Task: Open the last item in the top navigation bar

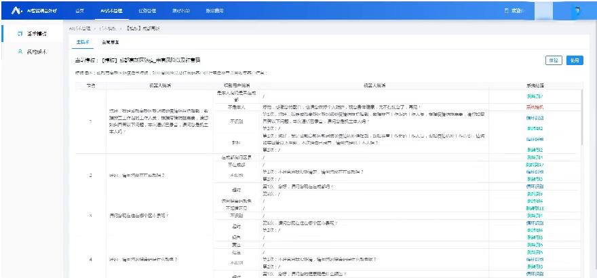Action: click(x=214, y=11)
